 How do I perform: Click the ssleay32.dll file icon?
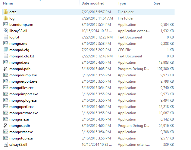tap(6, 145)
